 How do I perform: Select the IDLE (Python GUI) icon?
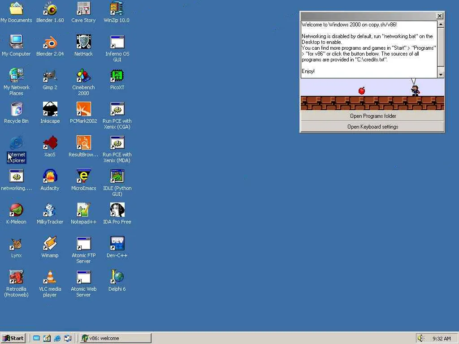click(x=117, y=176)
